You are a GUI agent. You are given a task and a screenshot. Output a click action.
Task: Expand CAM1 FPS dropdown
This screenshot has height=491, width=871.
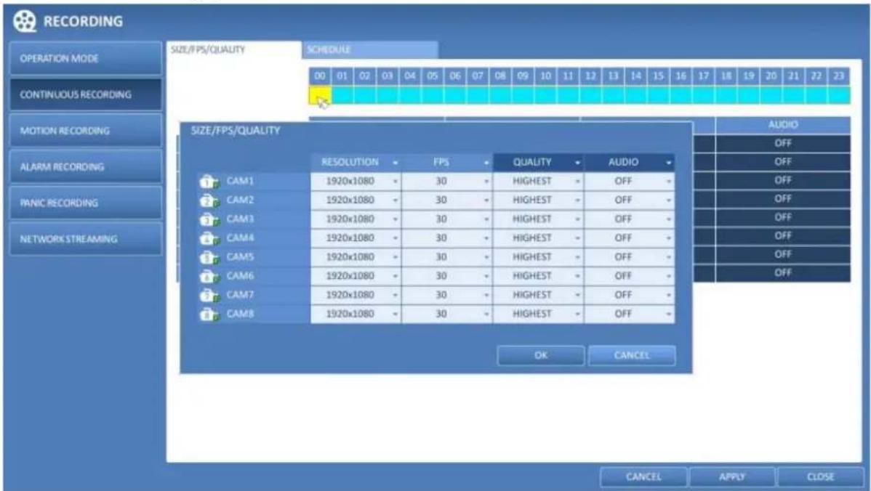tap(446, 182)
